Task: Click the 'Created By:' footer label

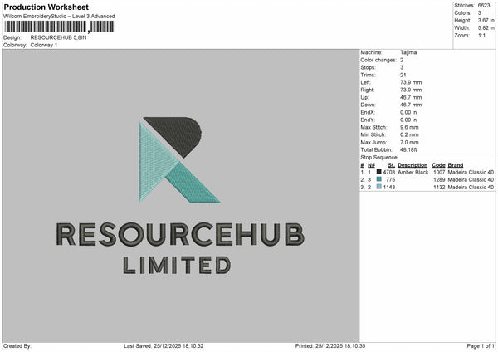Action: pyautogui.click(x=17, y=346)
